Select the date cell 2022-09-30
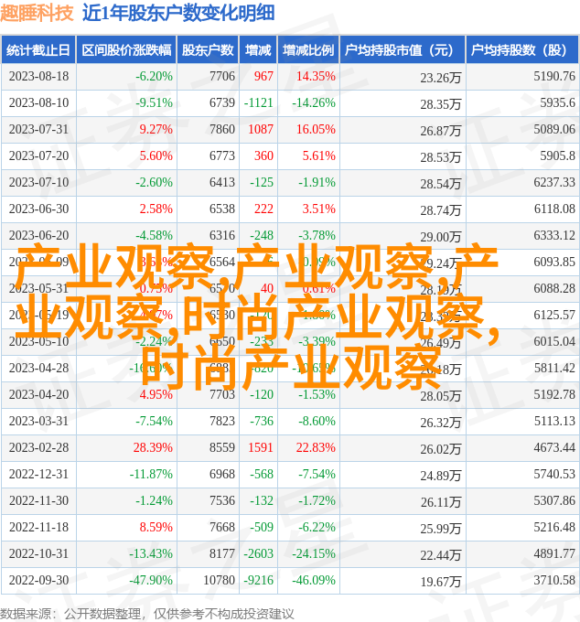This screenshot has width=580, height=622. tap(38, 581)
